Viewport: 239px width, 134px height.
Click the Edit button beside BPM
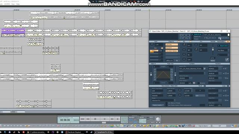(200, 96)
